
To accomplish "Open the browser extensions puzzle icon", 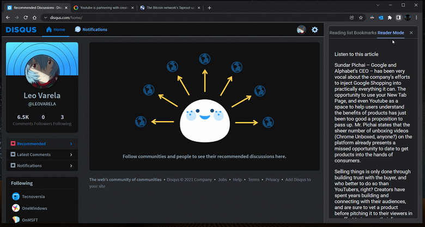I will pos(389,17).
